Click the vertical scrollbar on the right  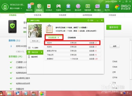click(131, 60)
